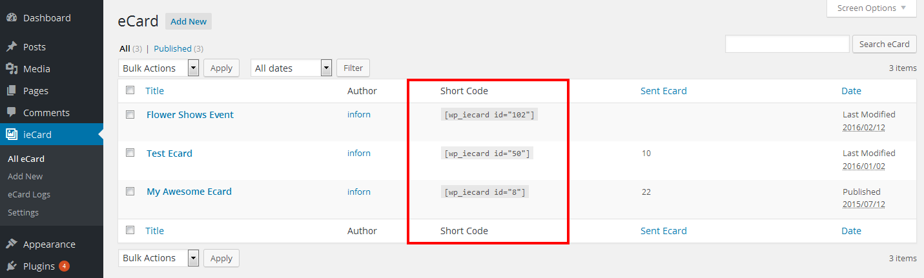Image resolution: width=924 pixels, height=278 pixels.
Task: Click the Pages icon in sidebar
Action: (x=12, y=91)
